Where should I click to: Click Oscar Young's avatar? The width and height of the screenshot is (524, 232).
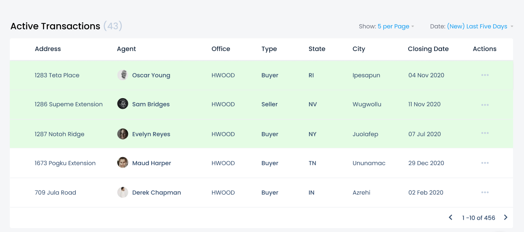(123, 75)
